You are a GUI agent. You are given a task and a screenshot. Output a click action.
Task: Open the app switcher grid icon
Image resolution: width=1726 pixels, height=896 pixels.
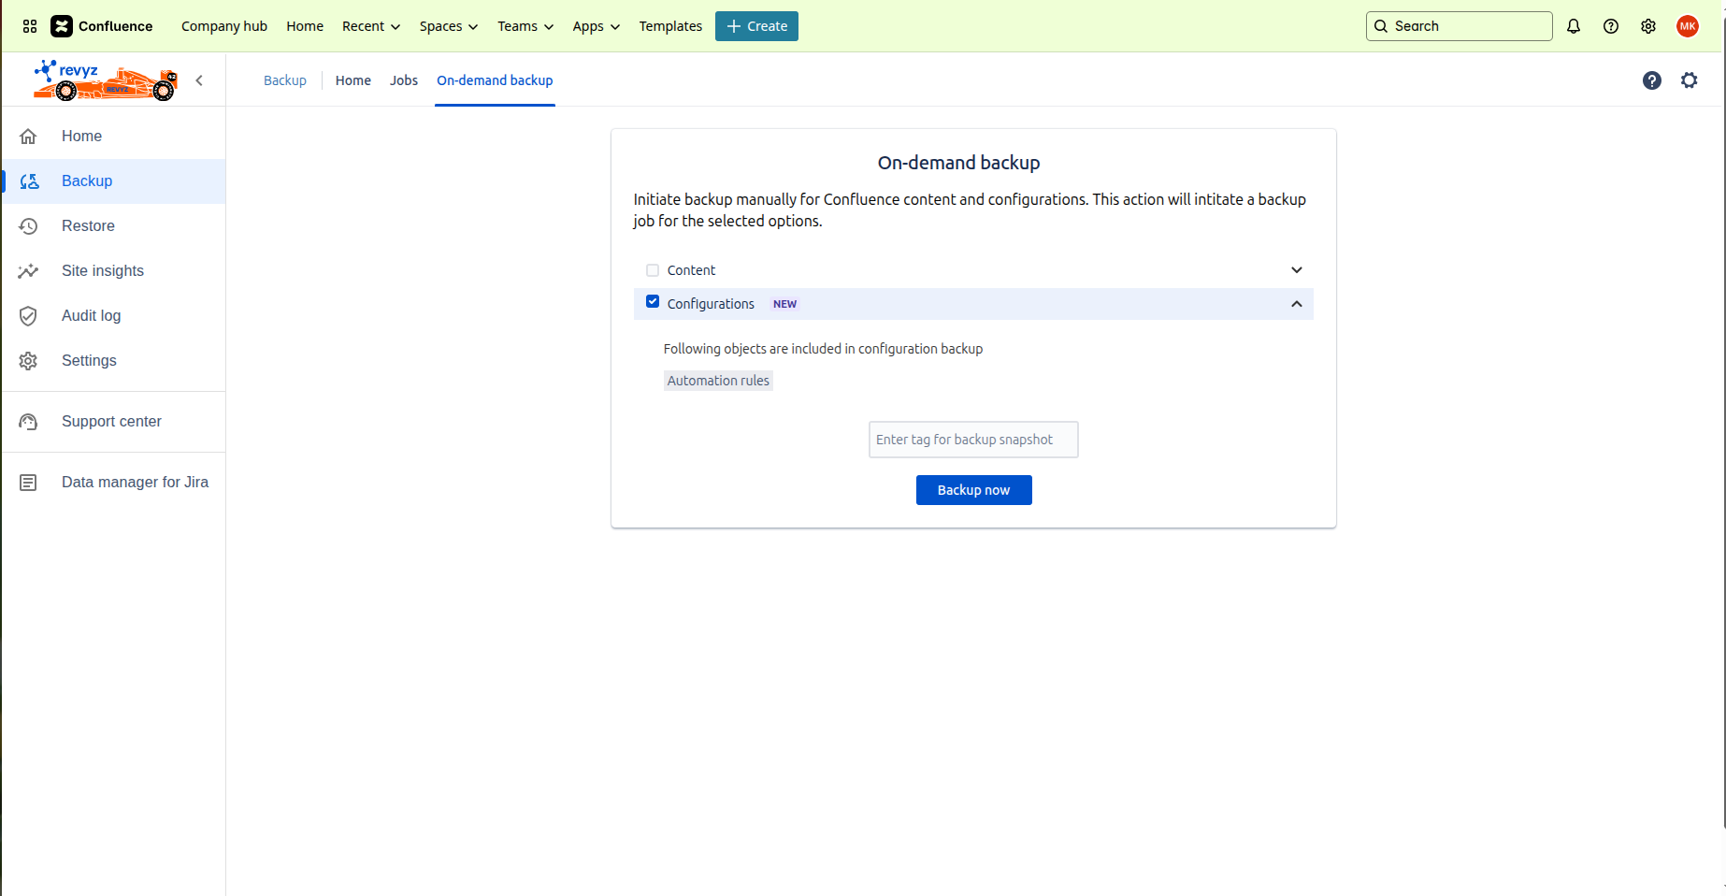point(30,26)
